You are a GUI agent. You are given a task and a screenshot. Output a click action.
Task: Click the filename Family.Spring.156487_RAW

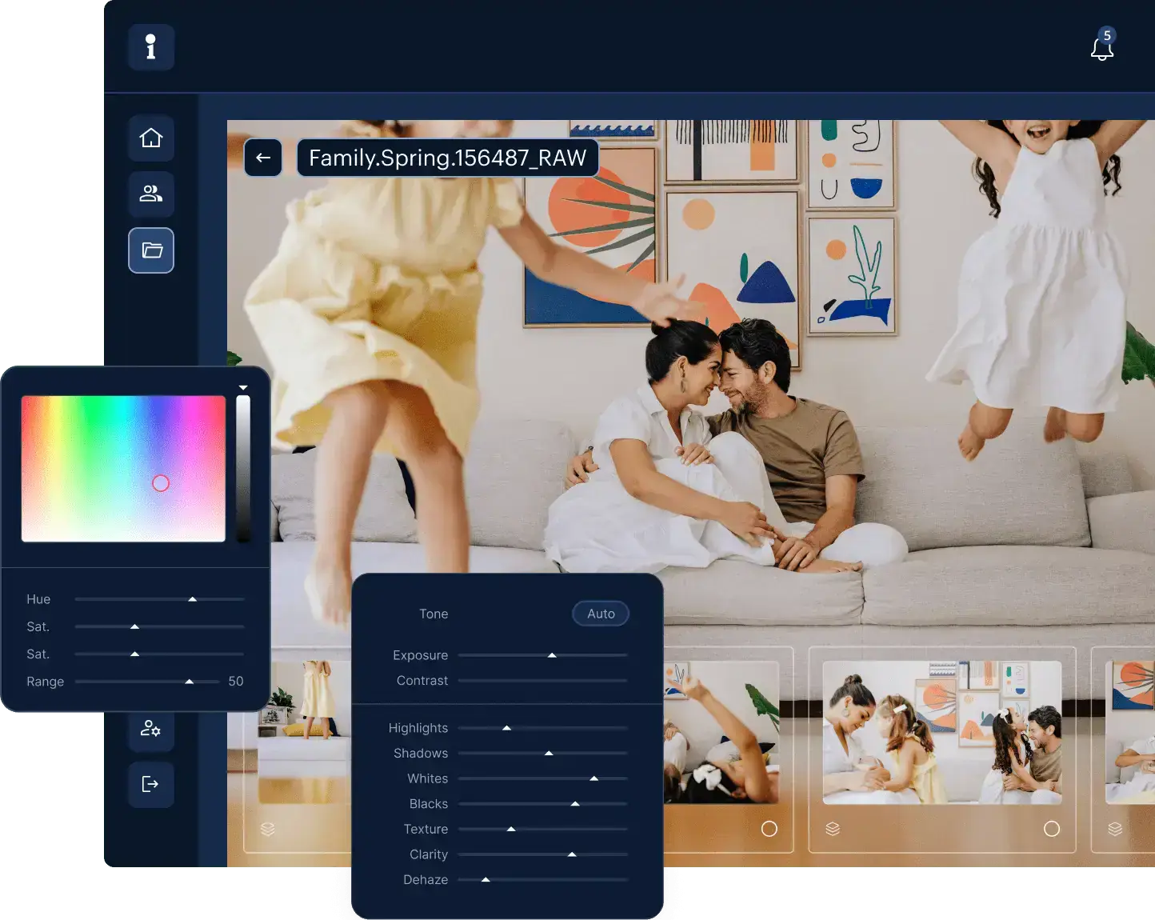448,158
